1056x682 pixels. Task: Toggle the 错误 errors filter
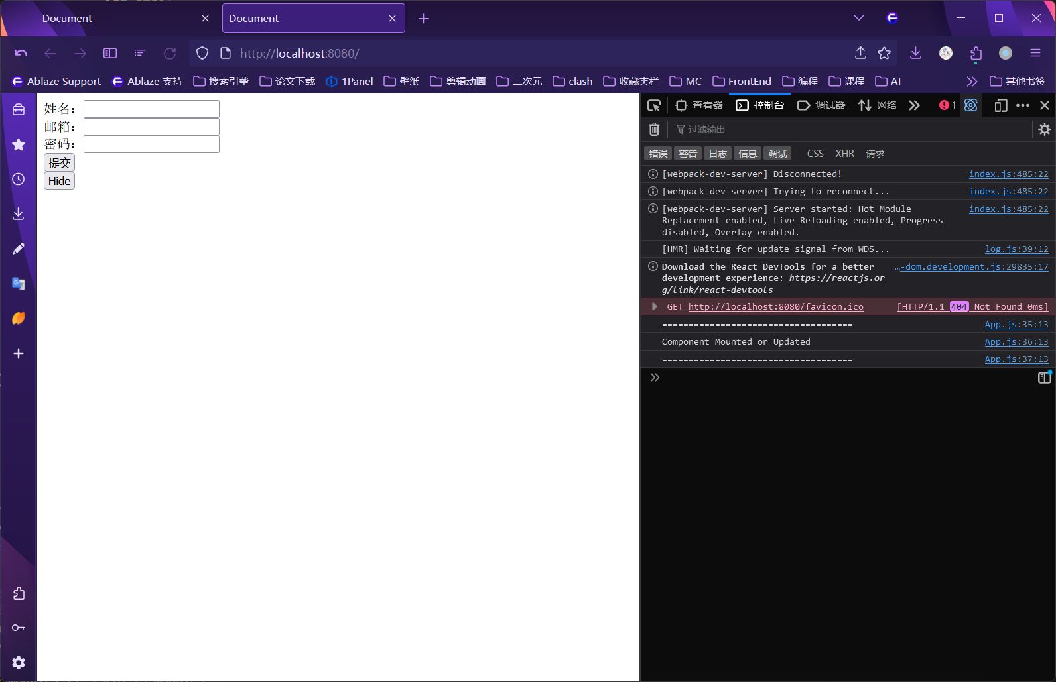[x=658, y=154]
